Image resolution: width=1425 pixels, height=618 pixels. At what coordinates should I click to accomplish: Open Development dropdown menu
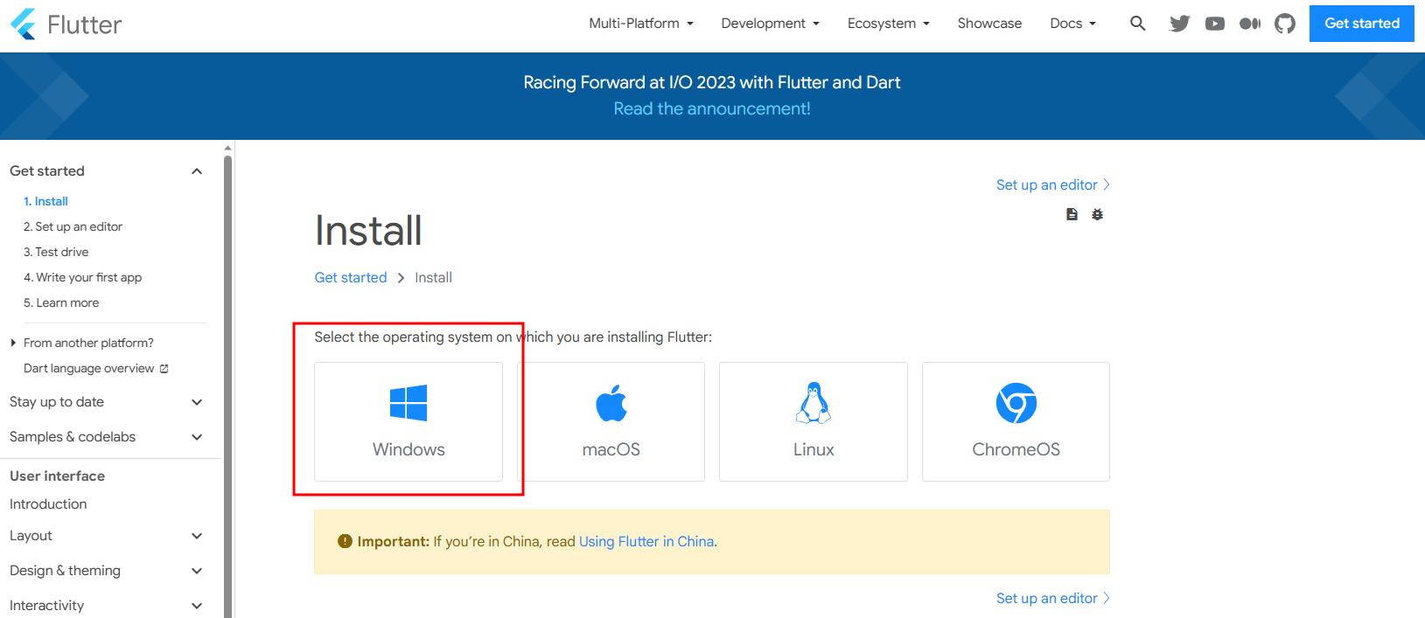coord(771,24)
